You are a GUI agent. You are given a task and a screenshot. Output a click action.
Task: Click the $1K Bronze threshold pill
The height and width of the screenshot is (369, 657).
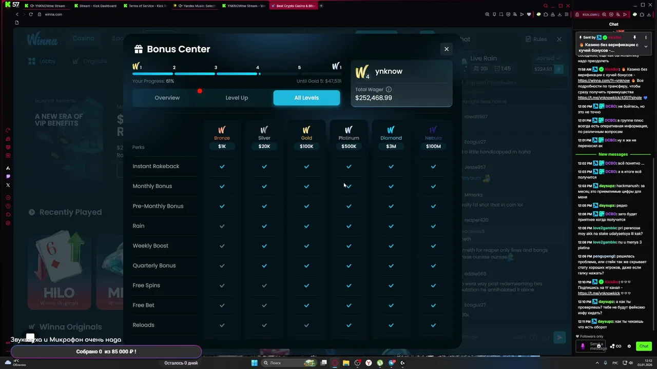(222, 147)
